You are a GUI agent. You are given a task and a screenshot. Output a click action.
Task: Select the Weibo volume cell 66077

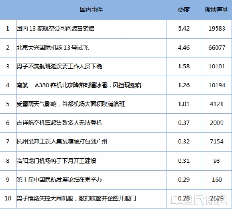pos(217,48)
